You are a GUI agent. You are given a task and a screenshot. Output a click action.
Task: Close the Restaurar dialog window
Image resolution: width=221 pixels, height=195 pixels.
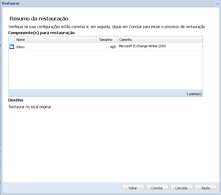pos(218,3)
